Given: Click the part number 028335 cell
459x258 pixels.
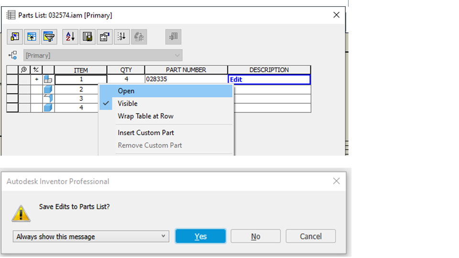Looking at the screenshot, I should click(x=186, y=79).
